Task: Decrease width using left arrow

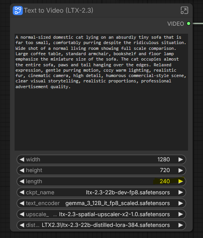Action: pyautogui.click(x=22, y=159)
